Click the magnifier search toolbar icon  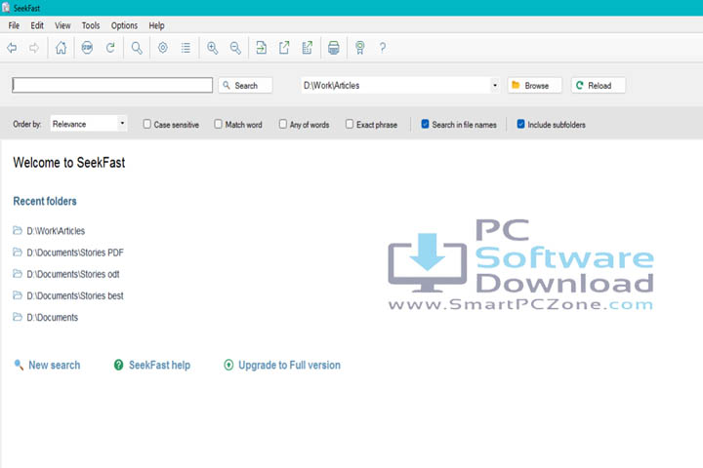137,48
